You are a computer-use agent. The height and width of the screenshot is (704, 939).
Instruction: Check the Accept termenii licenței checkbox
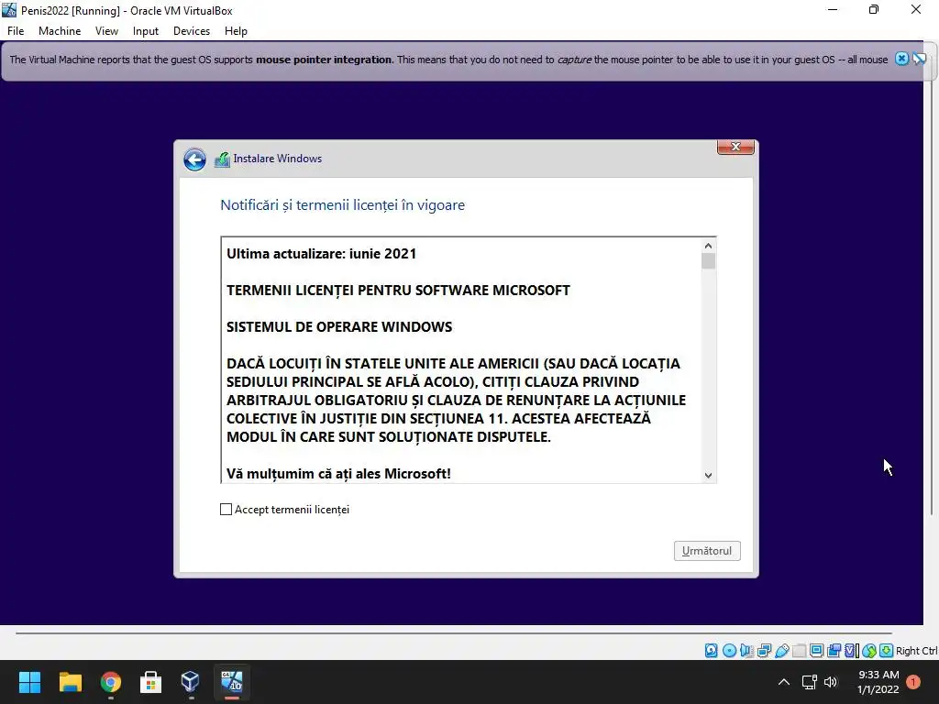226,510
